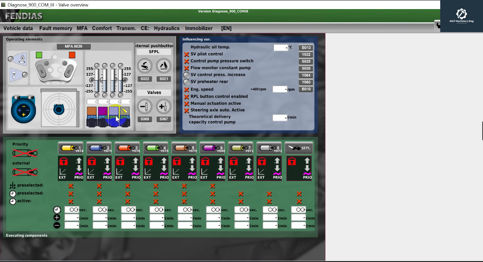The image size is (483, 262).
Task: Click the S068 minus valve icon
Action: (145, 106)
